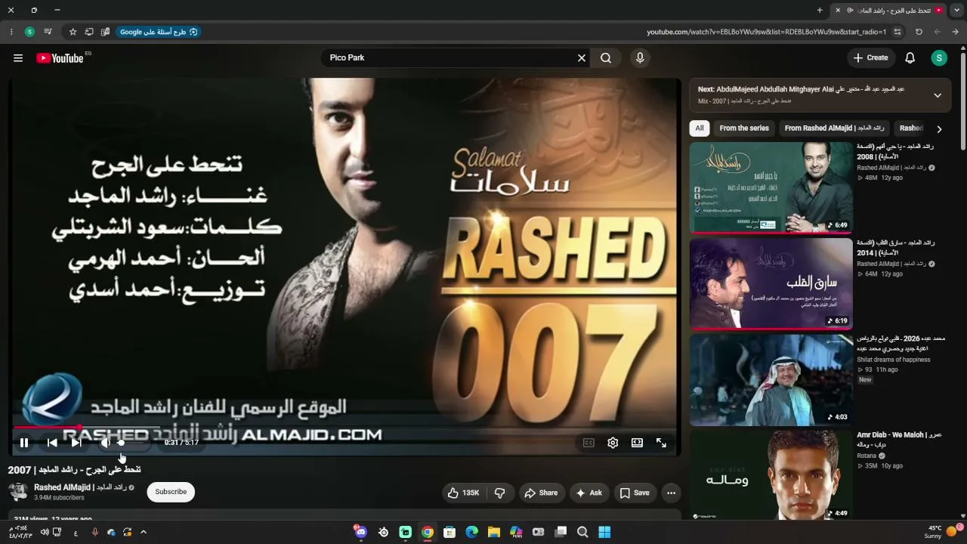Switch the player to theater mode
The width and height of the screenshot is (967, 544).
(637, 443)
